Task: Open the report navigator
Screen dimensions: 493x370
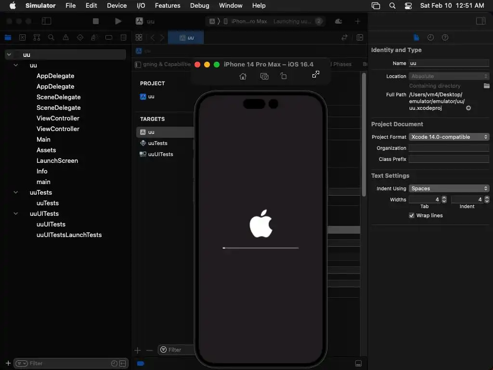Action: click(124, 38)
